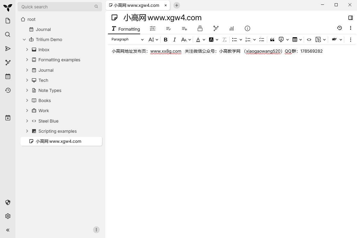357x238 pixels.
Task: Open bulleted list style arrow
Action: pyautogui.click(x=241, y=40)
